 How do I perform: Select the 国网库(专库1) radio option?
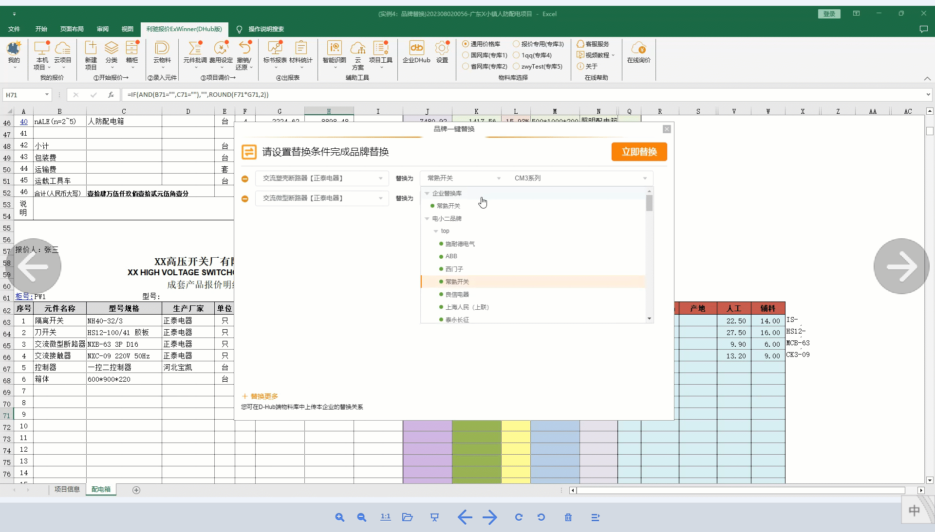pyautogui.click(x=466, y=55)
